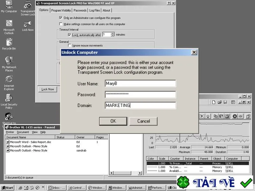Open the Microsoft Outlook desktop icon
Screen dimensions: 255x191
[9, 27]
